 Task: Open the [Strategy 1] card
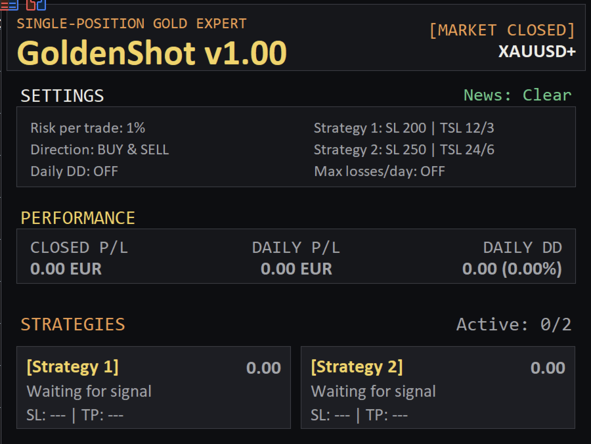click(154, 388)
